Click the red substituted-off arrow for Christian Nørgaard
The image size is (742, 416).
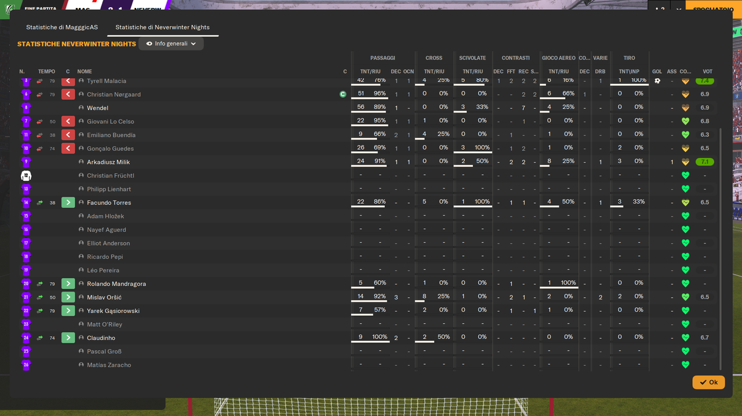point(68,94)
